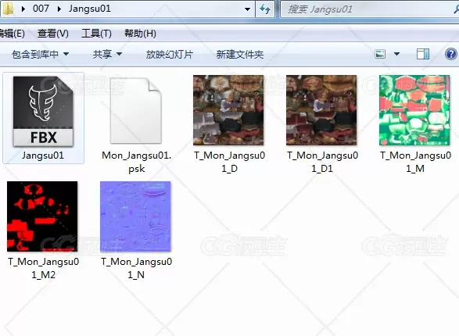Expand the view options dropdown arrow

[x=396, y=54]
